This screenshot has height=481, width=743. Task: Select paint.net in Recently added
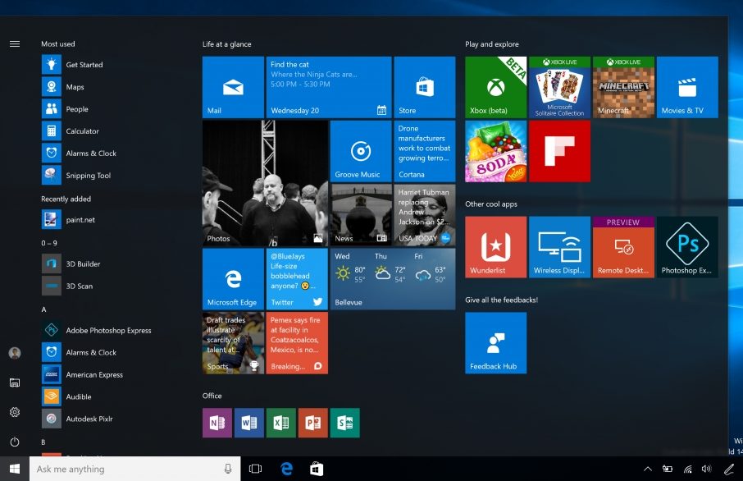coord(80,220)
